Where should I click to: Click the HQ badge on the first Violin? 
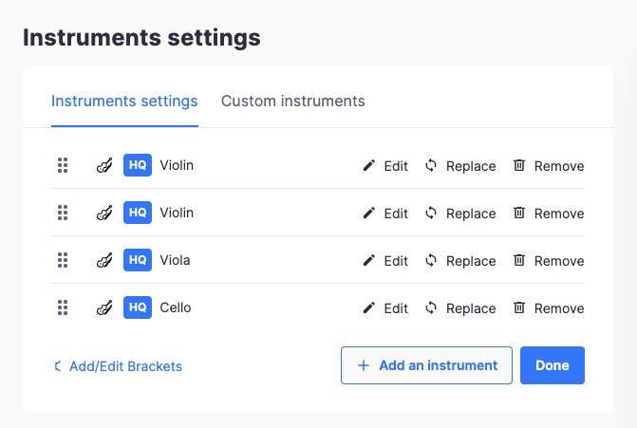pyautogui.click(x=138, y=165)
